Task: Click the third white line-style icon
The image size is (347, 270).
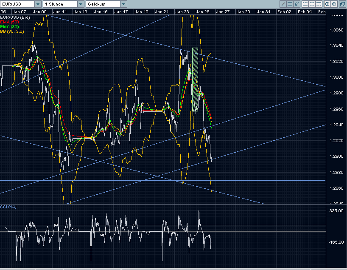Action: pos(318,4)
